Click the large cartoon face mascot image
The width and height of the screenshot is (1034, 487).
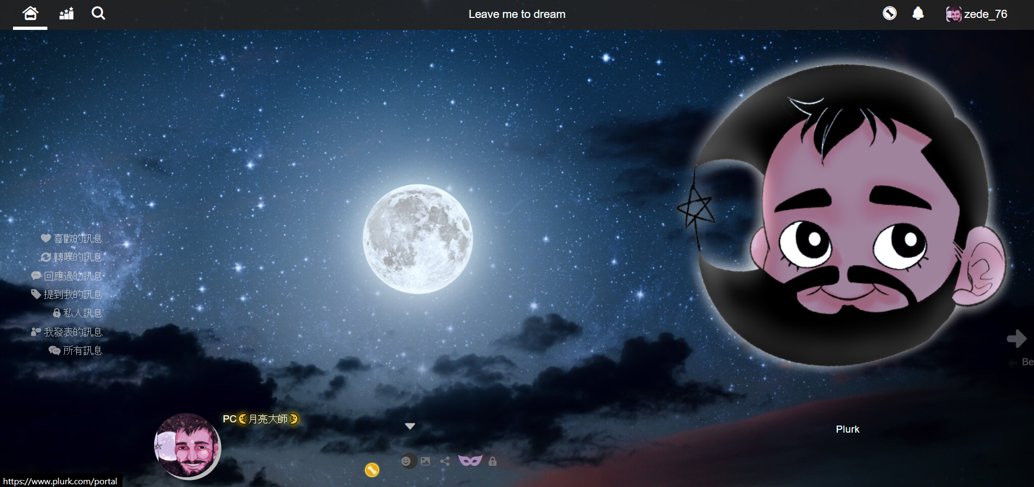[x=841, y=215]
